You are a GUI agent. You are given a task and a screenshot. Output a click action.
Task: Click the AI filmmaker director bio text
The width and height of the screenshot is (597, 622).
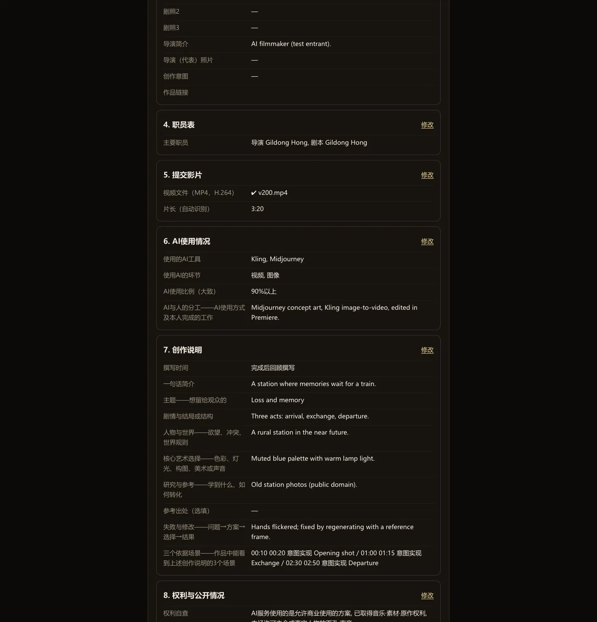point(291,44)
